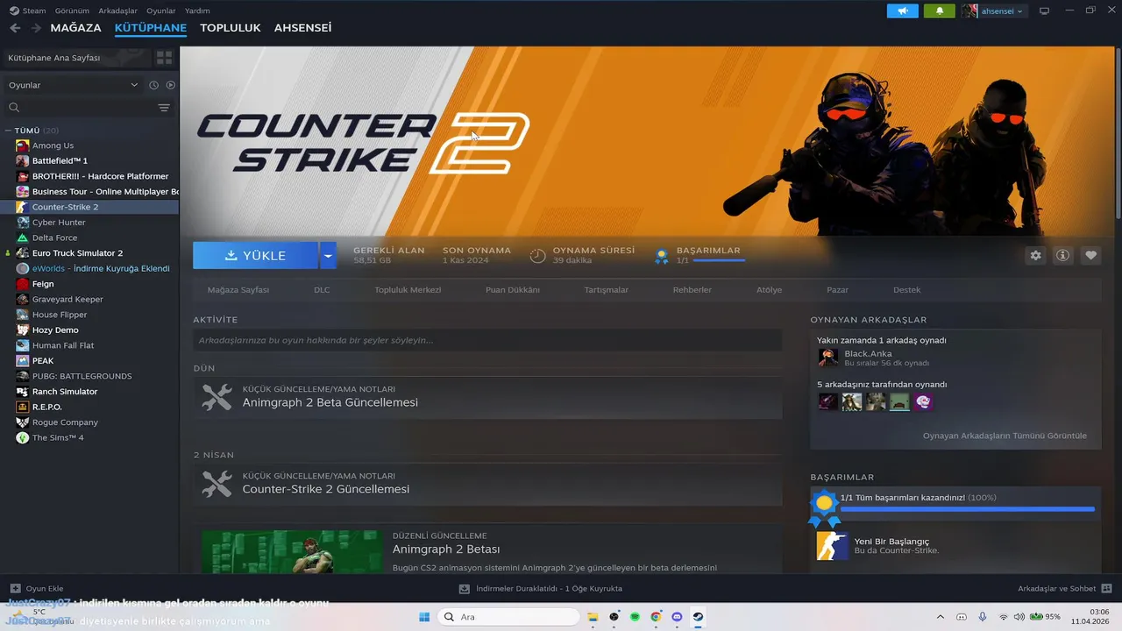Go back with the left arrow

(15, 28)
